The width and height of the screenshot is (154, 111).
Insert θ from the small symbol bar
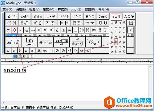14,30
